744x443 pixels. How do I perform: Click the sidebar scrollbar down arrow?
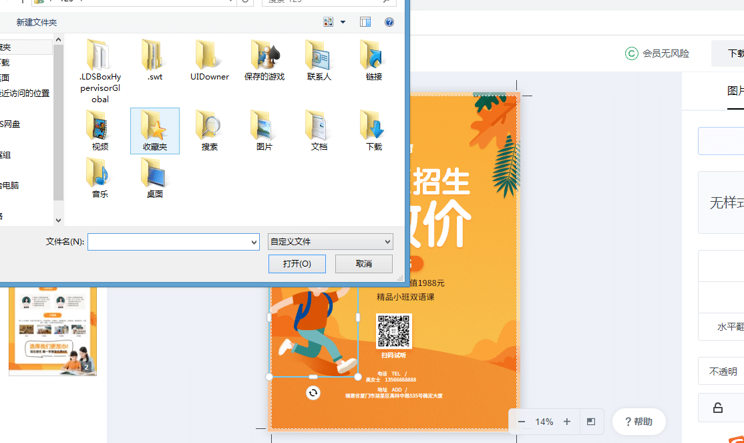[x=58, y=220]
